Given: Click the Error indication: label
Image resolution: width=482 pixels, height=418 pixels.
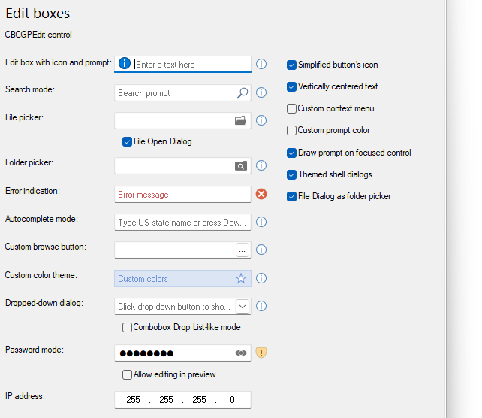Looking at the screenshot, I should pyautogui.click(x=32, y=191).
